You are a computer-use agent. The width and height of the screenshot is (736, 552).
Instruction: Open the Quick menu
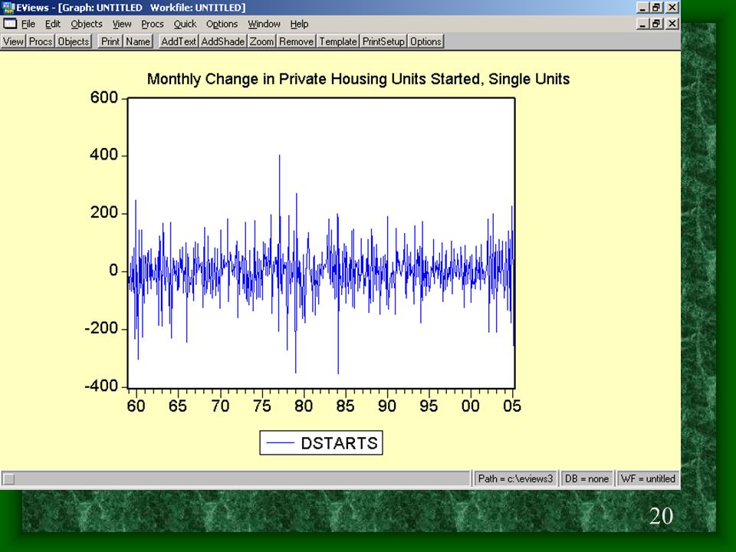185,24
